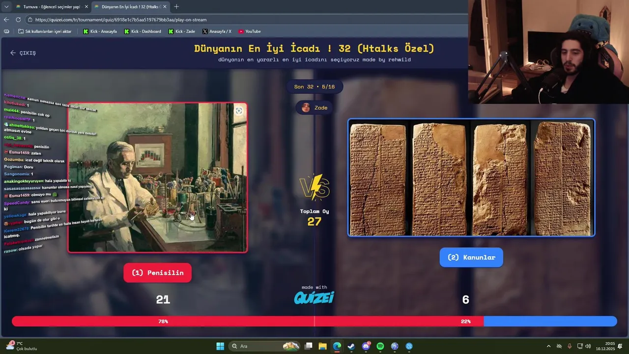Close the Turnuva browser tab
The width and height of the screenshot is (629, 354).
[86, 7]
